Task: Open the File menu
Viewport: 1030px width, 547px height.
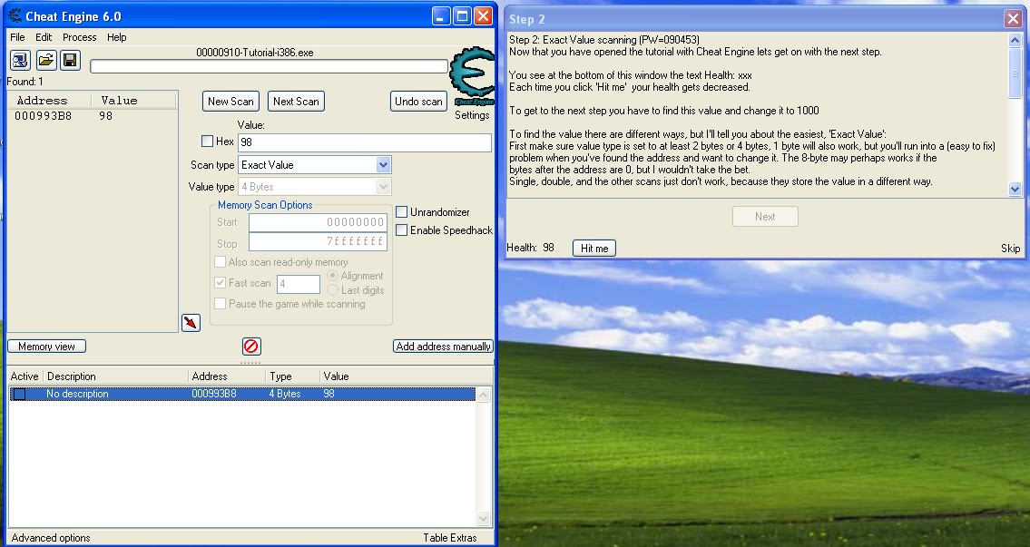Action: coord(18,37)
